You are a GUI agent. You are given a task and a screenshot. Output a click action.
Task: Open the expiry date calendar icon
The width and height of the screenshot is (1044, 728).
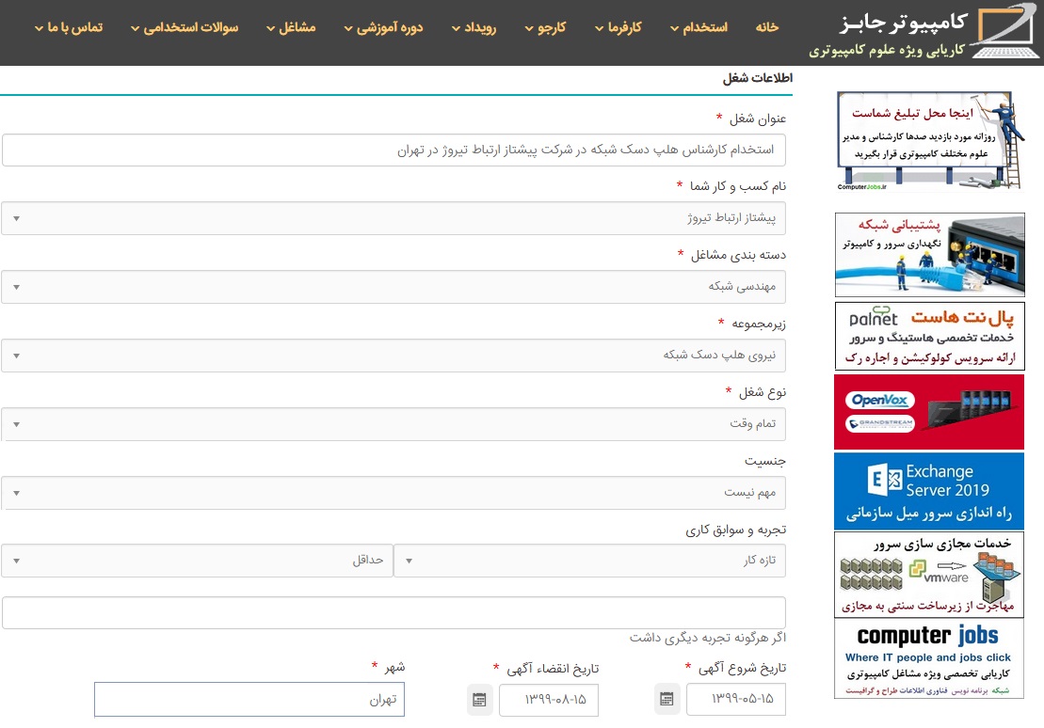click(x=479, y=700)
